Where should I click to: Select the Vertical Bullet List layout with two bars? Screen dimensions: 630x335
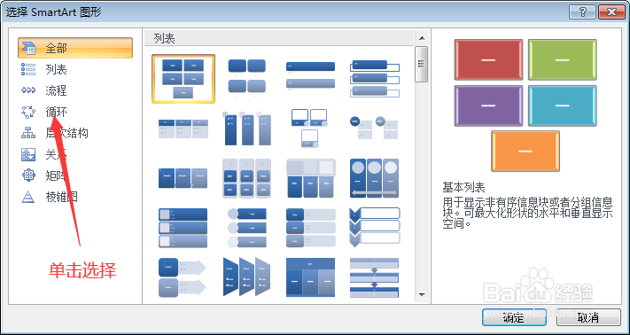click(x=310, y=76)
